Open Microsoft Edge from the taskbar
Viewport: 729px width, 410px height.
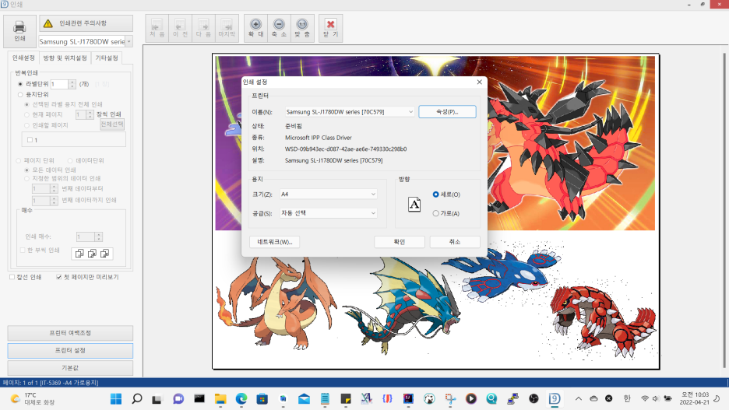(241, 398)
